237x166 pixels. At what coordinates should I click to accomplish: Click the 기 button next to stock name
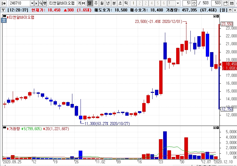79,3
